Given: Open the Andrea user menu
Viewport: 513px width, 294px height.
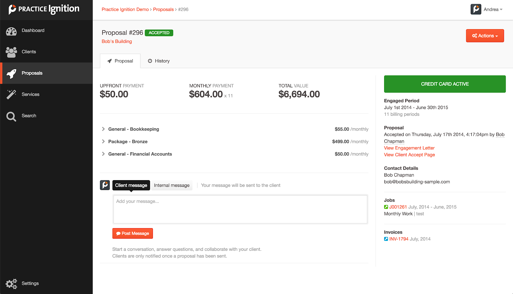Looking at the screenshot, I should tap(487, 9).
